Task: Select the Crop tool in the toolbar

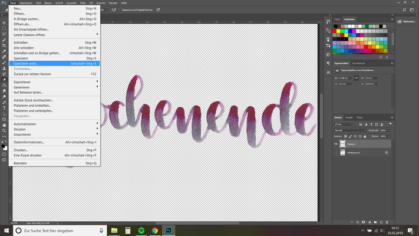Action: coord(4,45)
